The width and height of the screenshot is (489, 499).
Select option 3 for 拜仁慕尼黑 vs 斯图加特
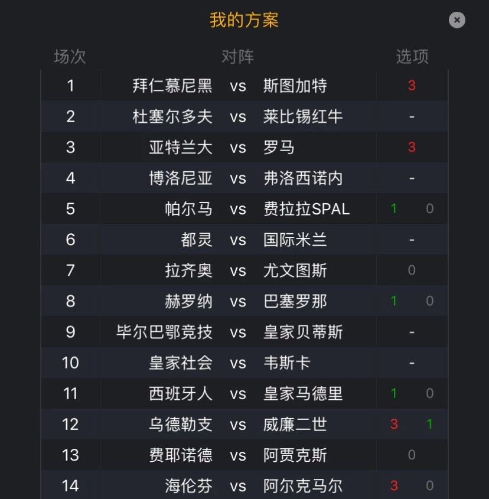point(412,86)
